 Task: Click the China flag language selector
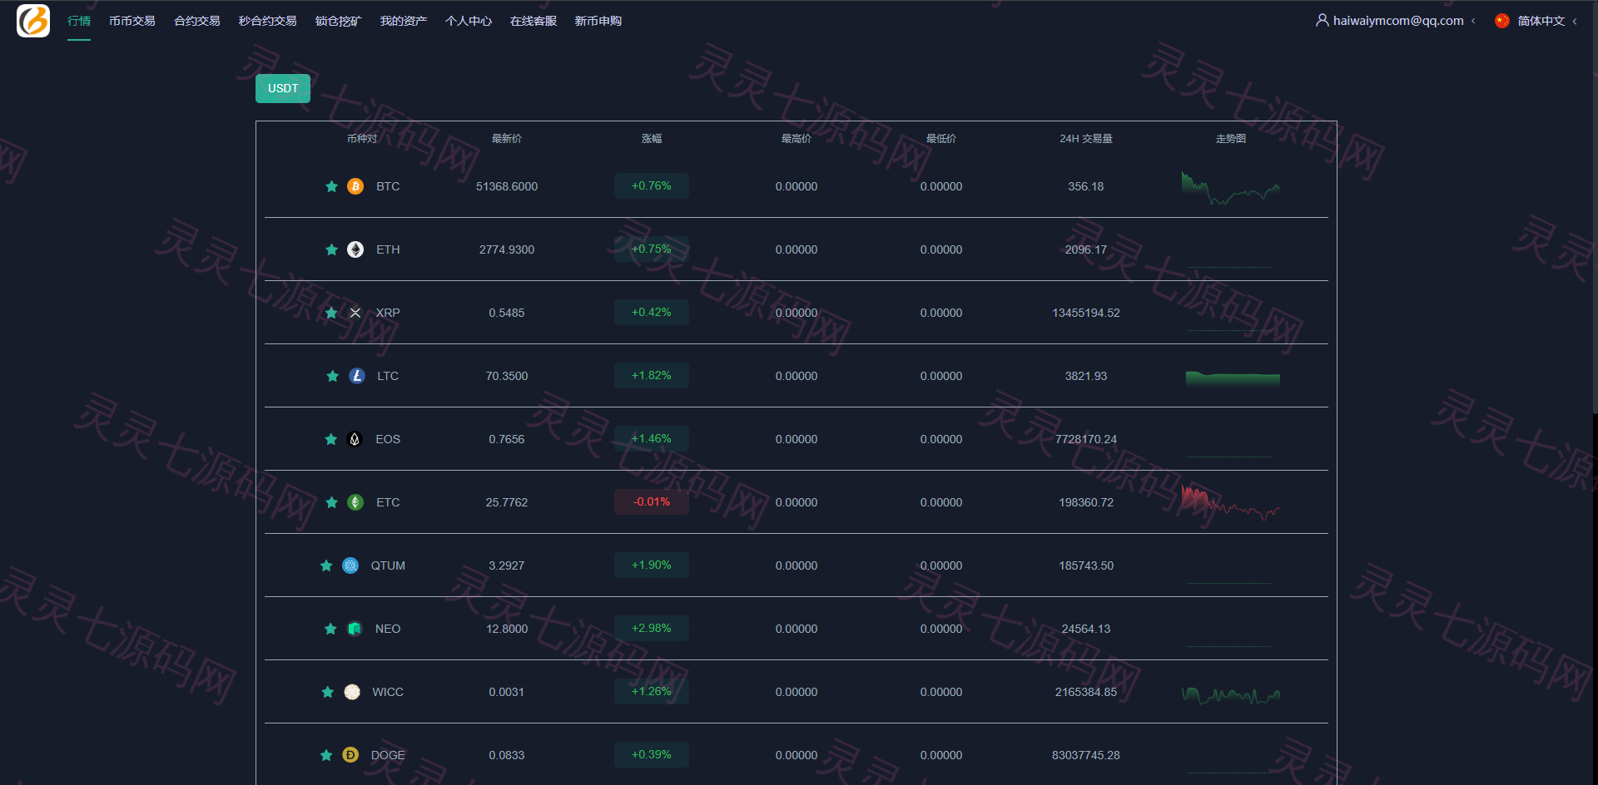tap(1502, 21)
